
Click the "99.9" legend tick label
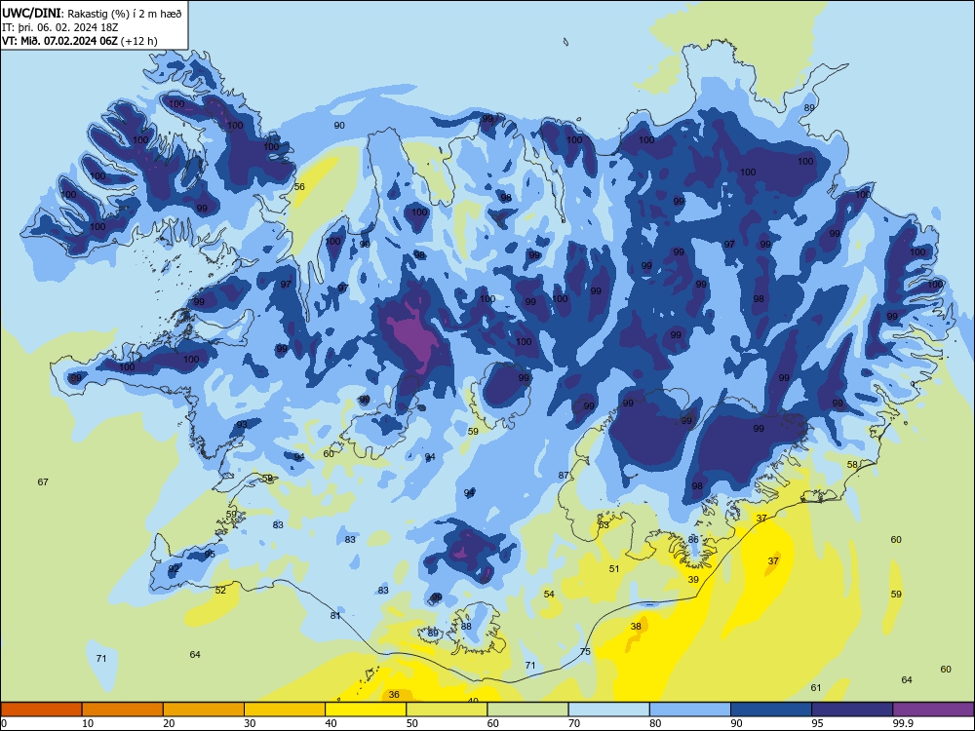pos(903,723)
